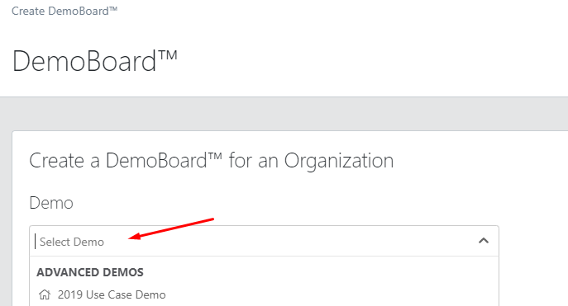Click the gray background above the form card

[x=284, y=114]
